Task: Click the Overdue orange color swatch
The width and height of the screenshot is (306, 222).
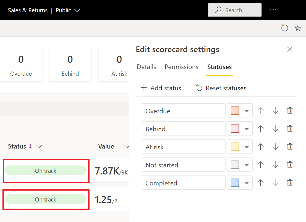Action: (234, 111)
